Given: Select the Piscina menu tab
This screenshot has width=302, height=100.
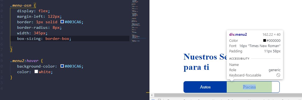Looking at the screenshot, I should click(249, 87).
